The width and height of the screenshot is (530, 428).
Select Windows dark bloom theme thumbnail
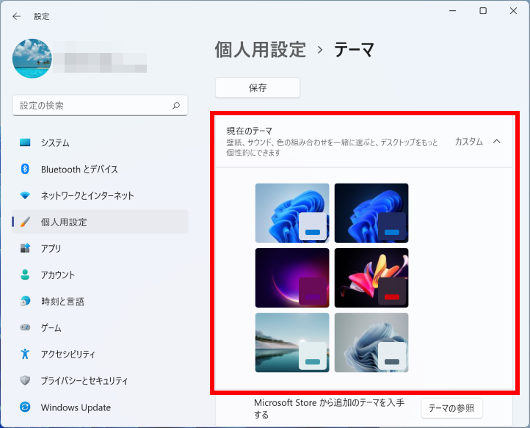coord(371,213)
